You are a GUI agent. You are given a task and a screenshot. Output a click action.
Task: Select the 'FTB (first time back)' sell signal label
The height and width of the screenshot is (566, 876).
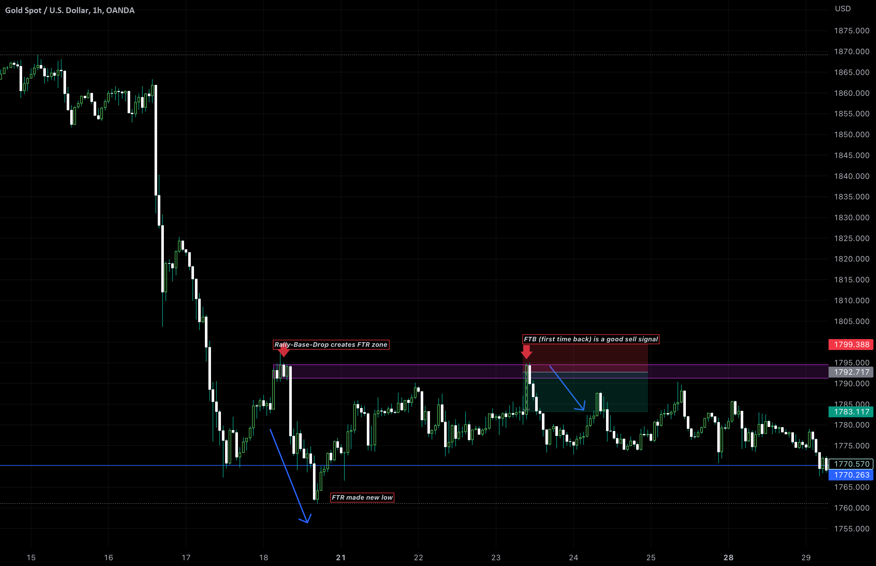pyautogui.click(x=591, y=339)
